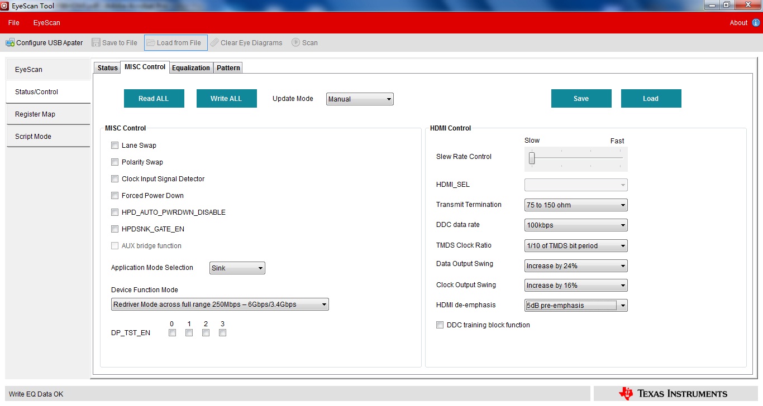Click the Save to File disk icon
The height and width of the screenshot is (406, 763).
point(96,42)
